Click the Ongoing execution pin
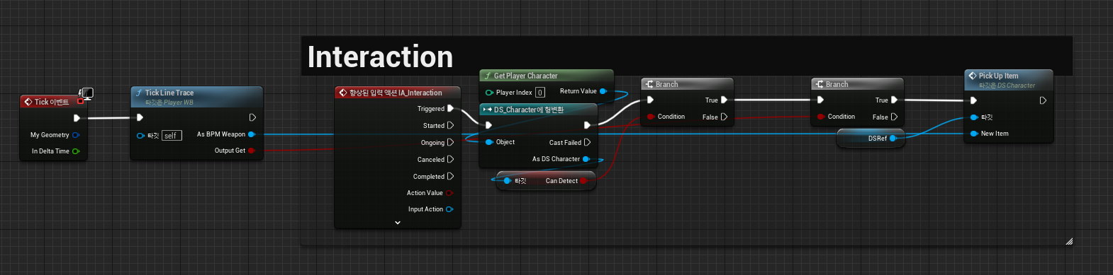The width and height of the screenshot is (1113, 275). [450, 143]
